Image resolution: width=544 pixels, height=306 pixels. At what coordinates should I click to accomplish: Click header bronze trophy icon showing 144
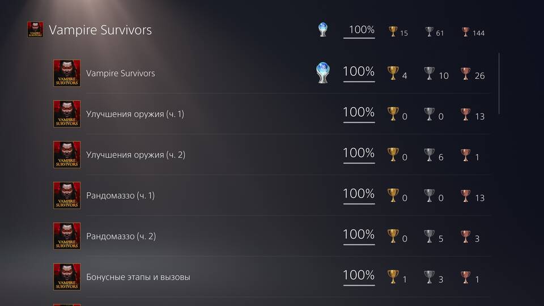point(465,32)
